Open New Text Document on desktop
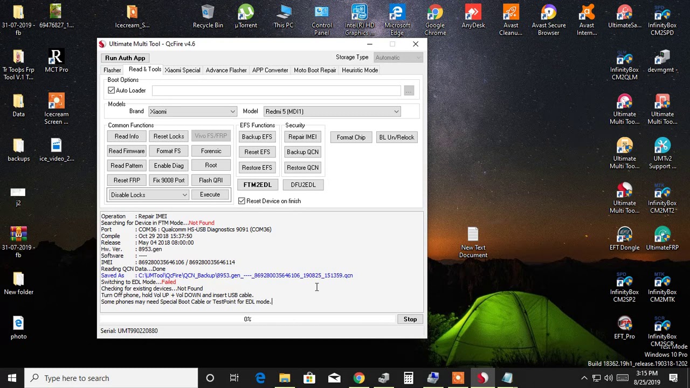This screenshot has width=690, height=388. [x=473, y=242]
